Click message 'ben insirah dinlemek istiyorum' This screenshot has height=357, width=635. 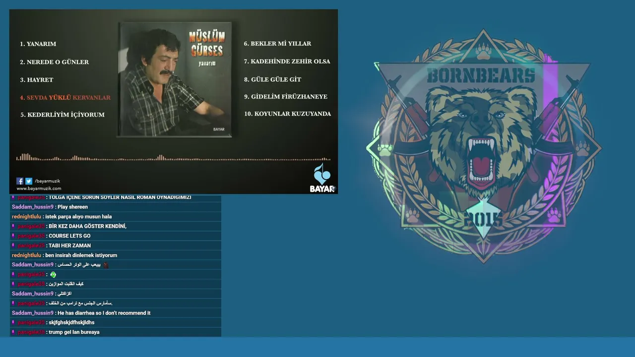click(81, 255)
